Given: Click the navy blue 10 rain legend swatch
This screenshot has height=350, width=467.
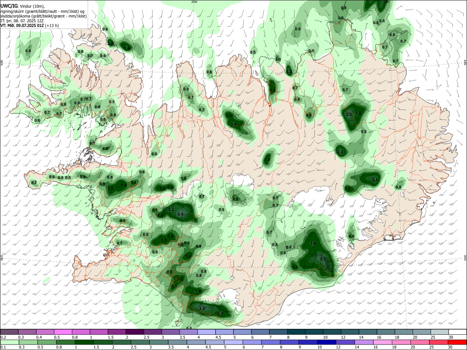Looking at the screenshot, I should click(x=327, y=342).
